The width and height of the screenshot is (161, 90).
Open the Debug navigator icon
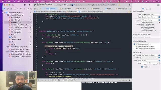tap(24, 9)
